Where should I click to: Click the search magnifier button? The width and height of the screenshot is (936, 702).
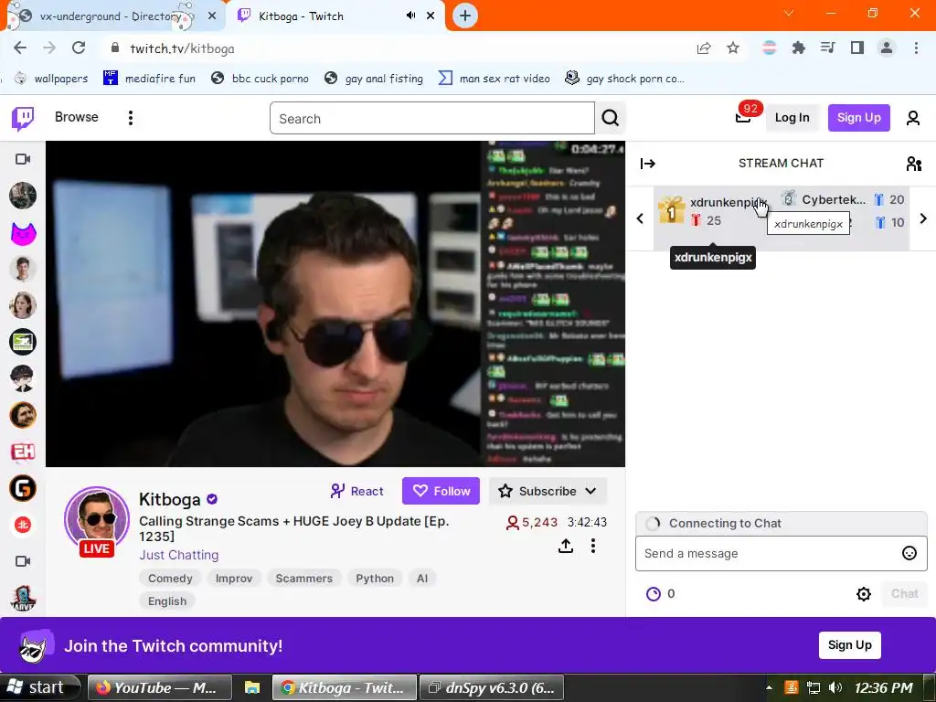pyautogui.click(x=610, y=118)
